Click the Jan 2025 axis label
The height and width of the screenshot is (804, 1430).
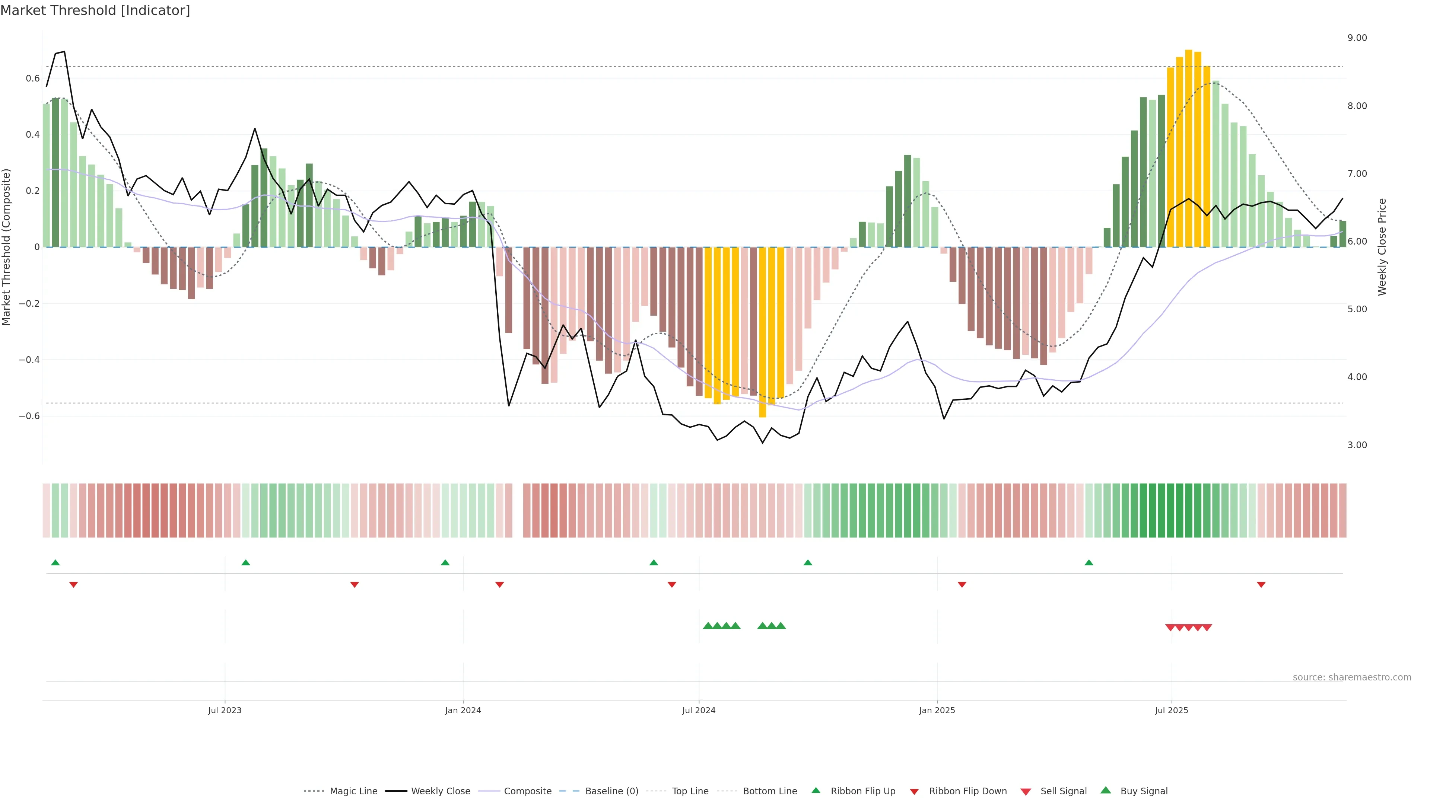937,710
